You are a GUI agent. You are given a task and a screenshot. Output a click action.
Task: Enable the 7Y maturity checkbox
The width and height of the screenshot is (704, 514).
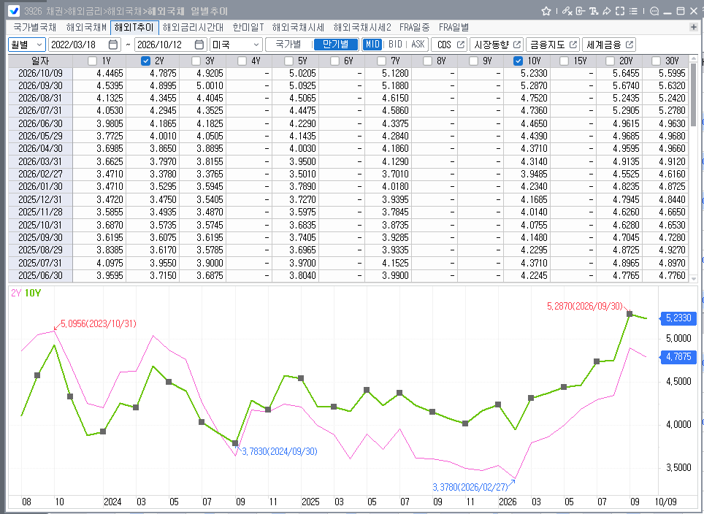pos(382,61)
